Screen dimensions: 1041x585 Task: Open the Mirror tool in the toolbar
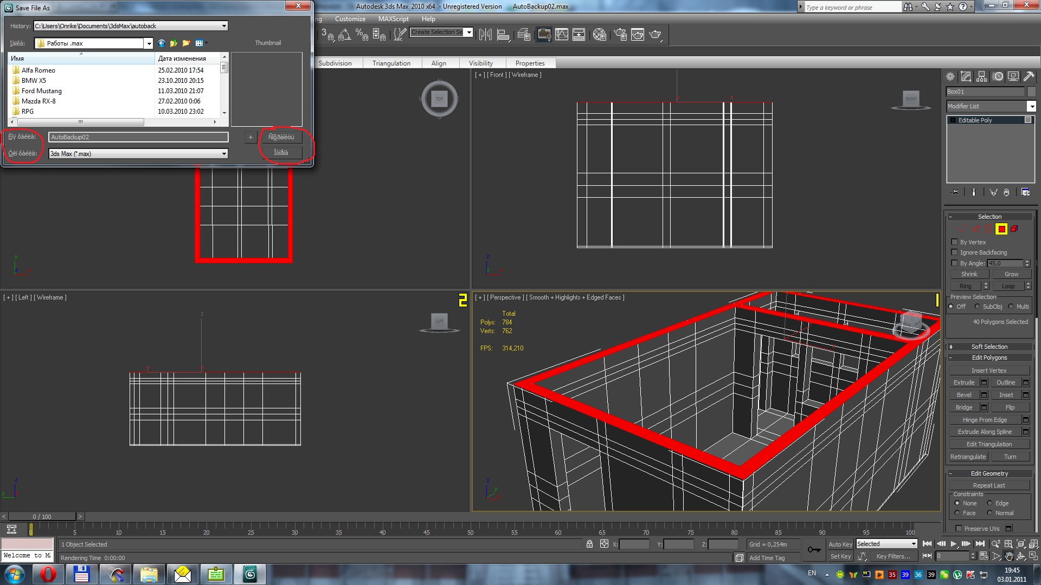(485, 35)
